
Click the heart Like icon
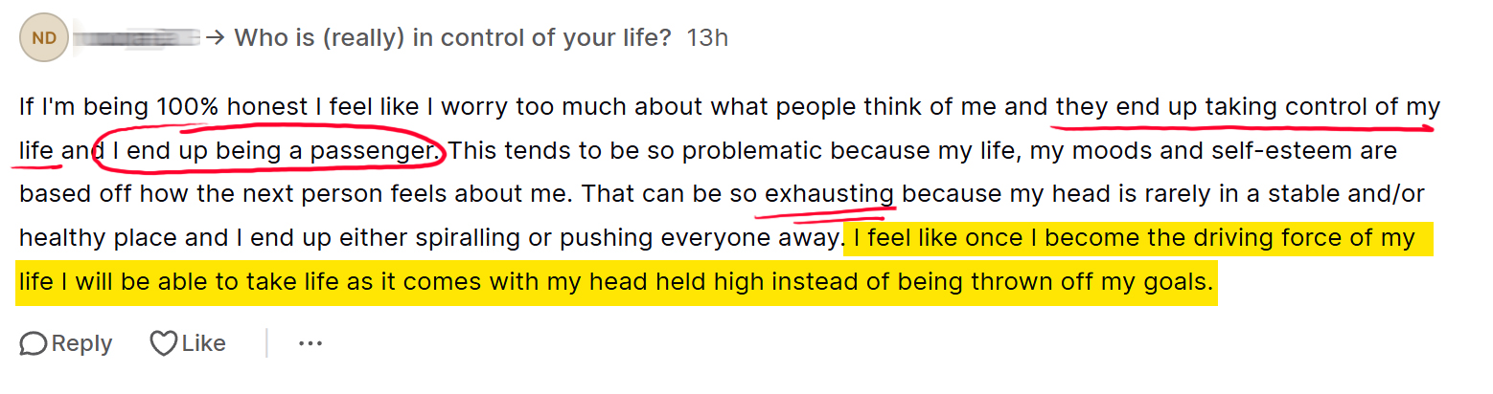pyautogui.click(x=164, y=344)
